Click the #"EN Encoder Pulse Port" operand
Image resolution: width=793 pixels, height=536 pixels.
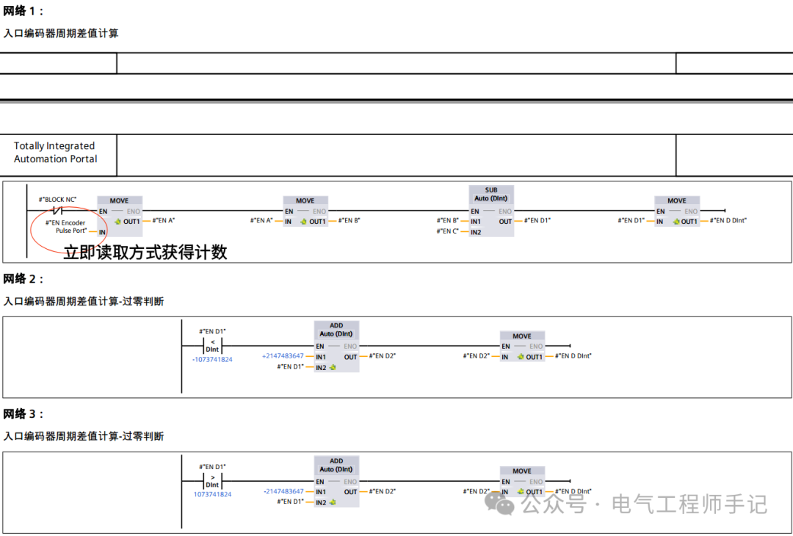tap(66, 227)
